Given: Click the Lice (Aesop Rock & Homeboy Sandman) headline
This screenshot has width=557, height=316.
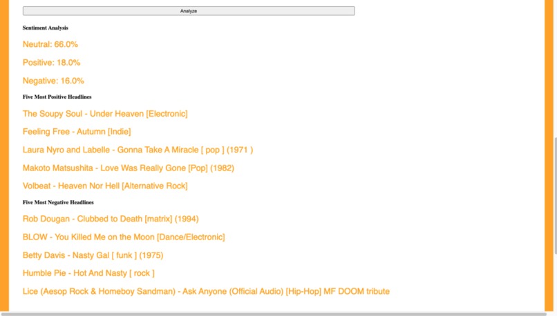Looking at the screenshot, I should (206, 292).
